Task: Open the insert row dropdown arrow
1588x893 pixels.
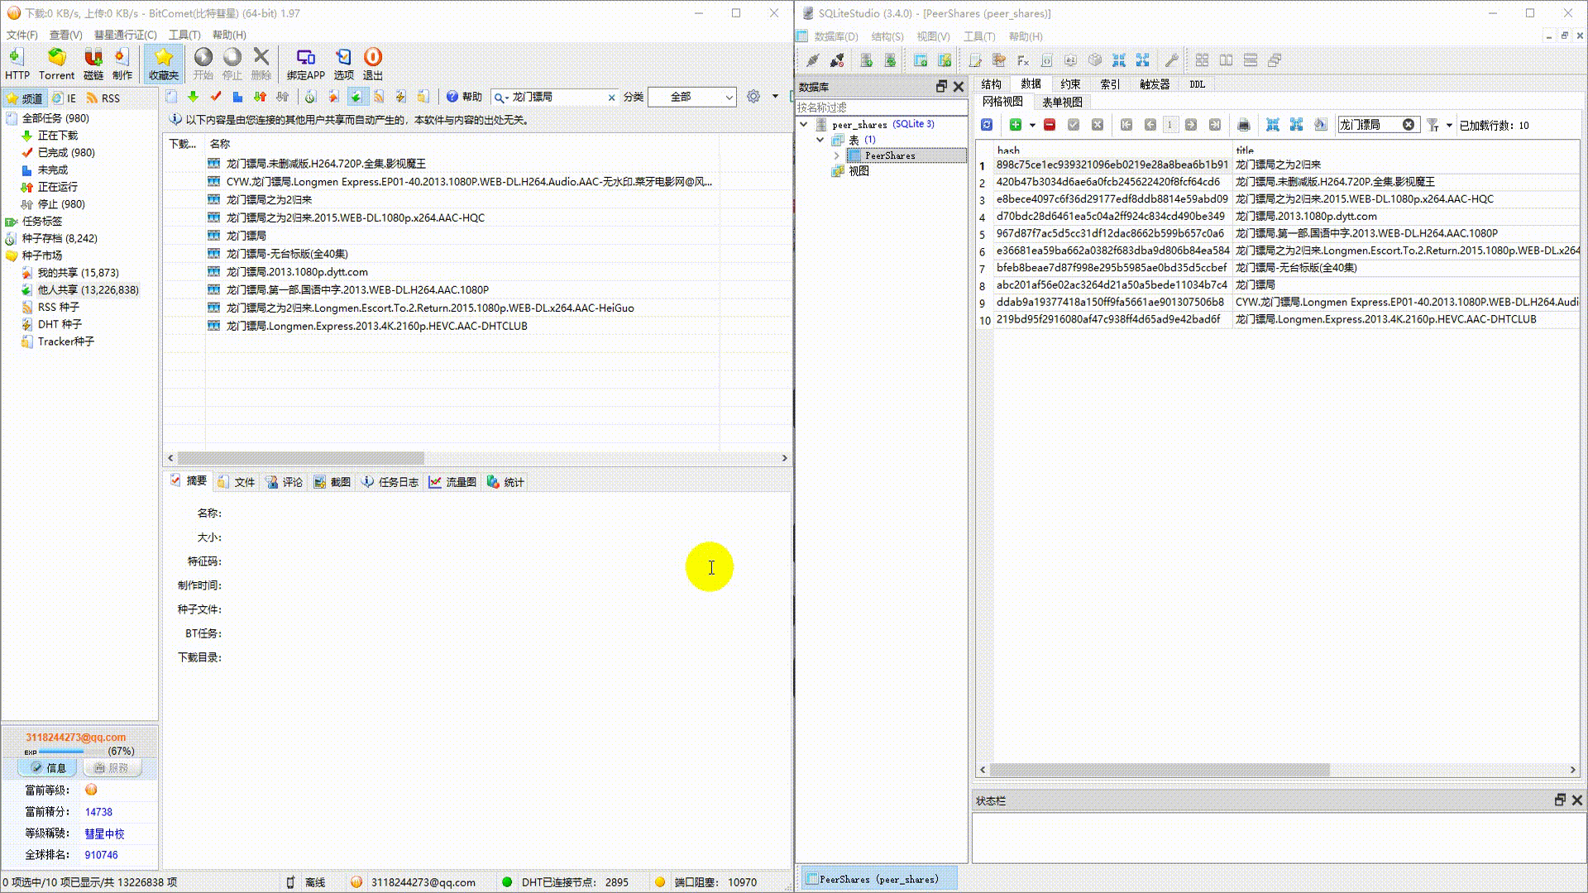Action: (x=1032, y=125)
